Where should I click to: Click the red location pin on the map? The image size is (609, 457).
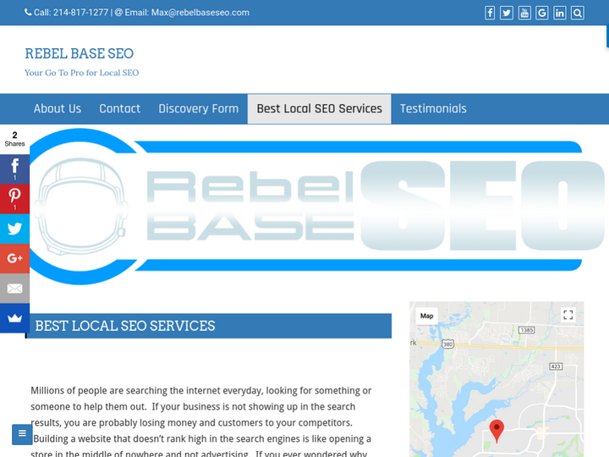click(497, 431)
